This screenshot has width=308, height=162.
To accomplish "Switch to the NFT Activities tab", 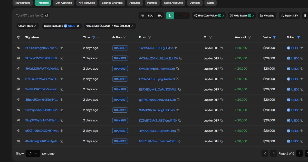I will click(x=87, y=3).
